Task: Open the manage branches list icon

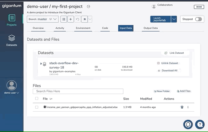Action: coord(64,19)
